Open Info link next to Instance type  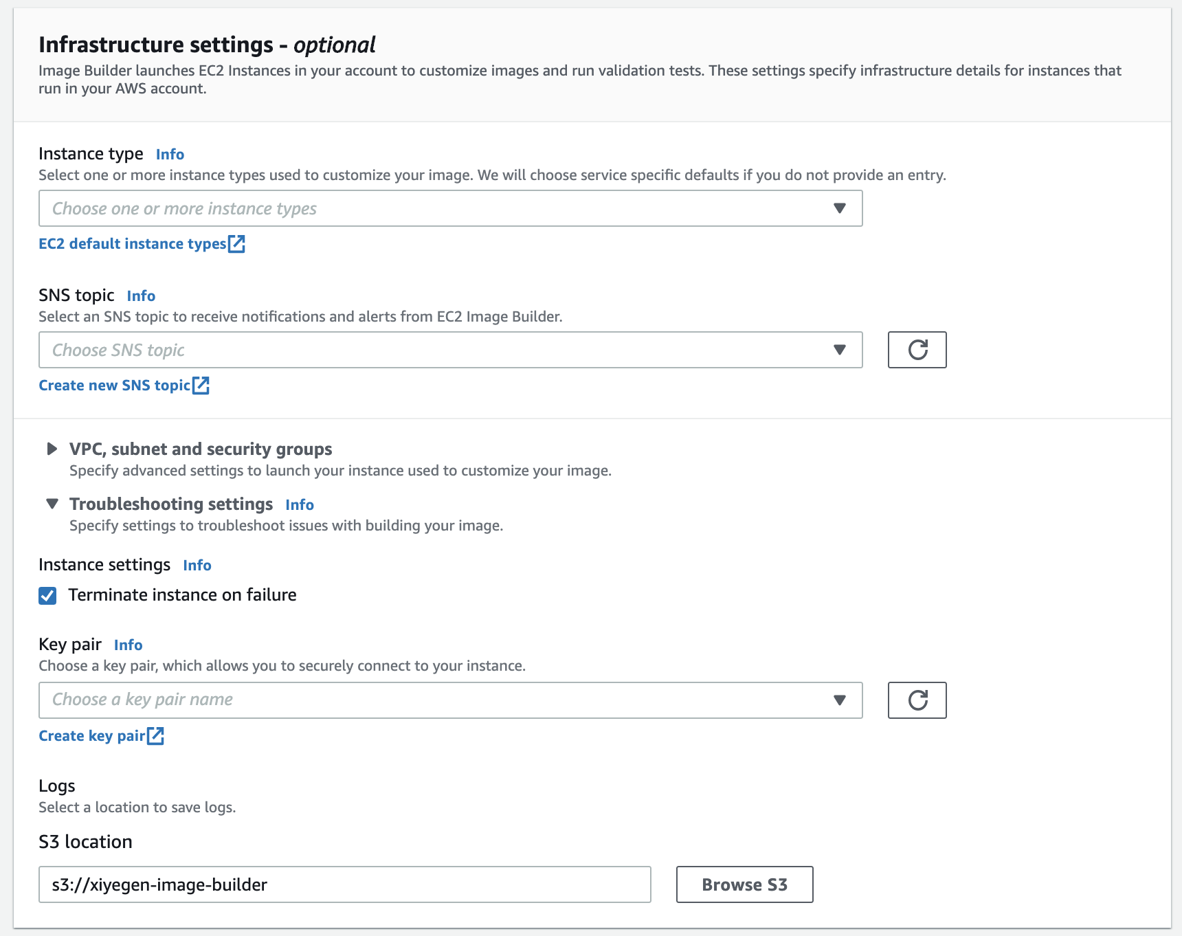[170, 154]
